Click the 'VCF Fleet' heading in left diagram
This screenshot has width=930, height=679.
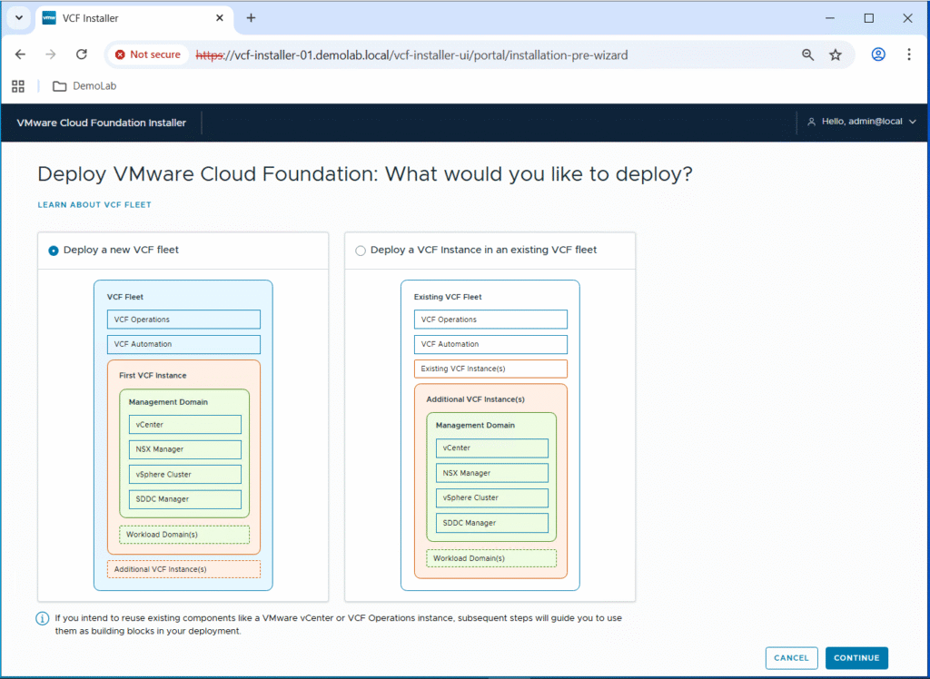click(x=125, y=297)
